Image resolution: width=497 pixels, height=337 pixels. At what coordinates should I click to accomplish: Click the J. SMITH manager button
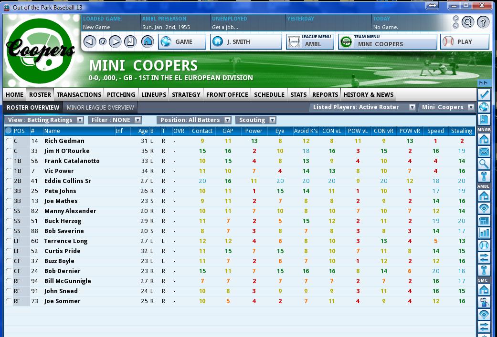[246, 41]
